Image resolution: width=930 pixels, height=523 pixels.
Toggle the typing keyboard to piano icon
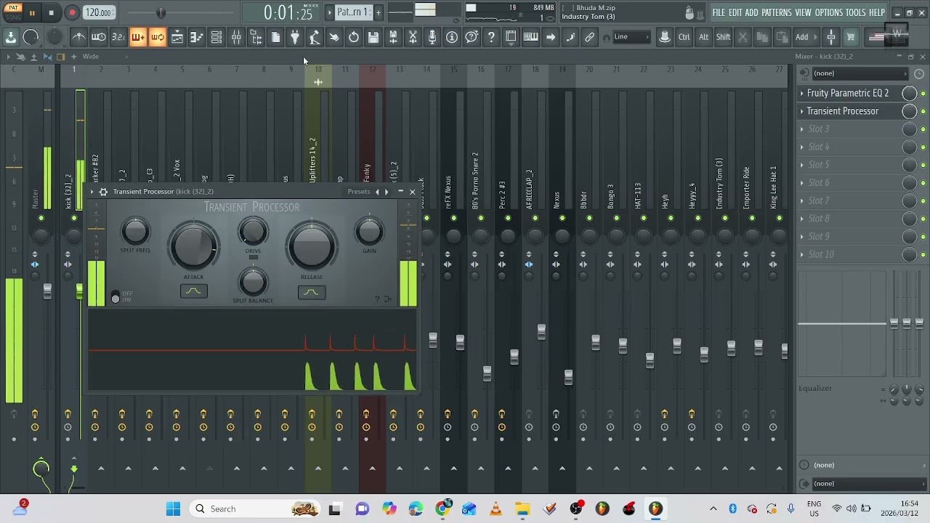pyautogui.click(x=531, y=37)
